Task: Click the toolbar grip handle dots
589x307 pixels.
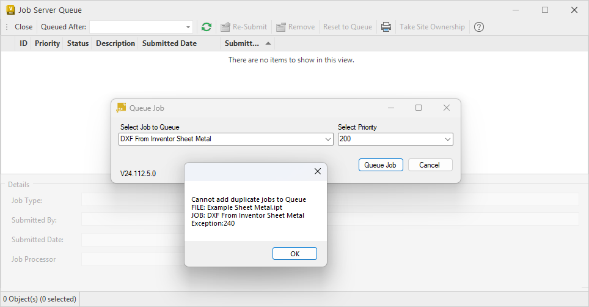Action: coord(6,27)
